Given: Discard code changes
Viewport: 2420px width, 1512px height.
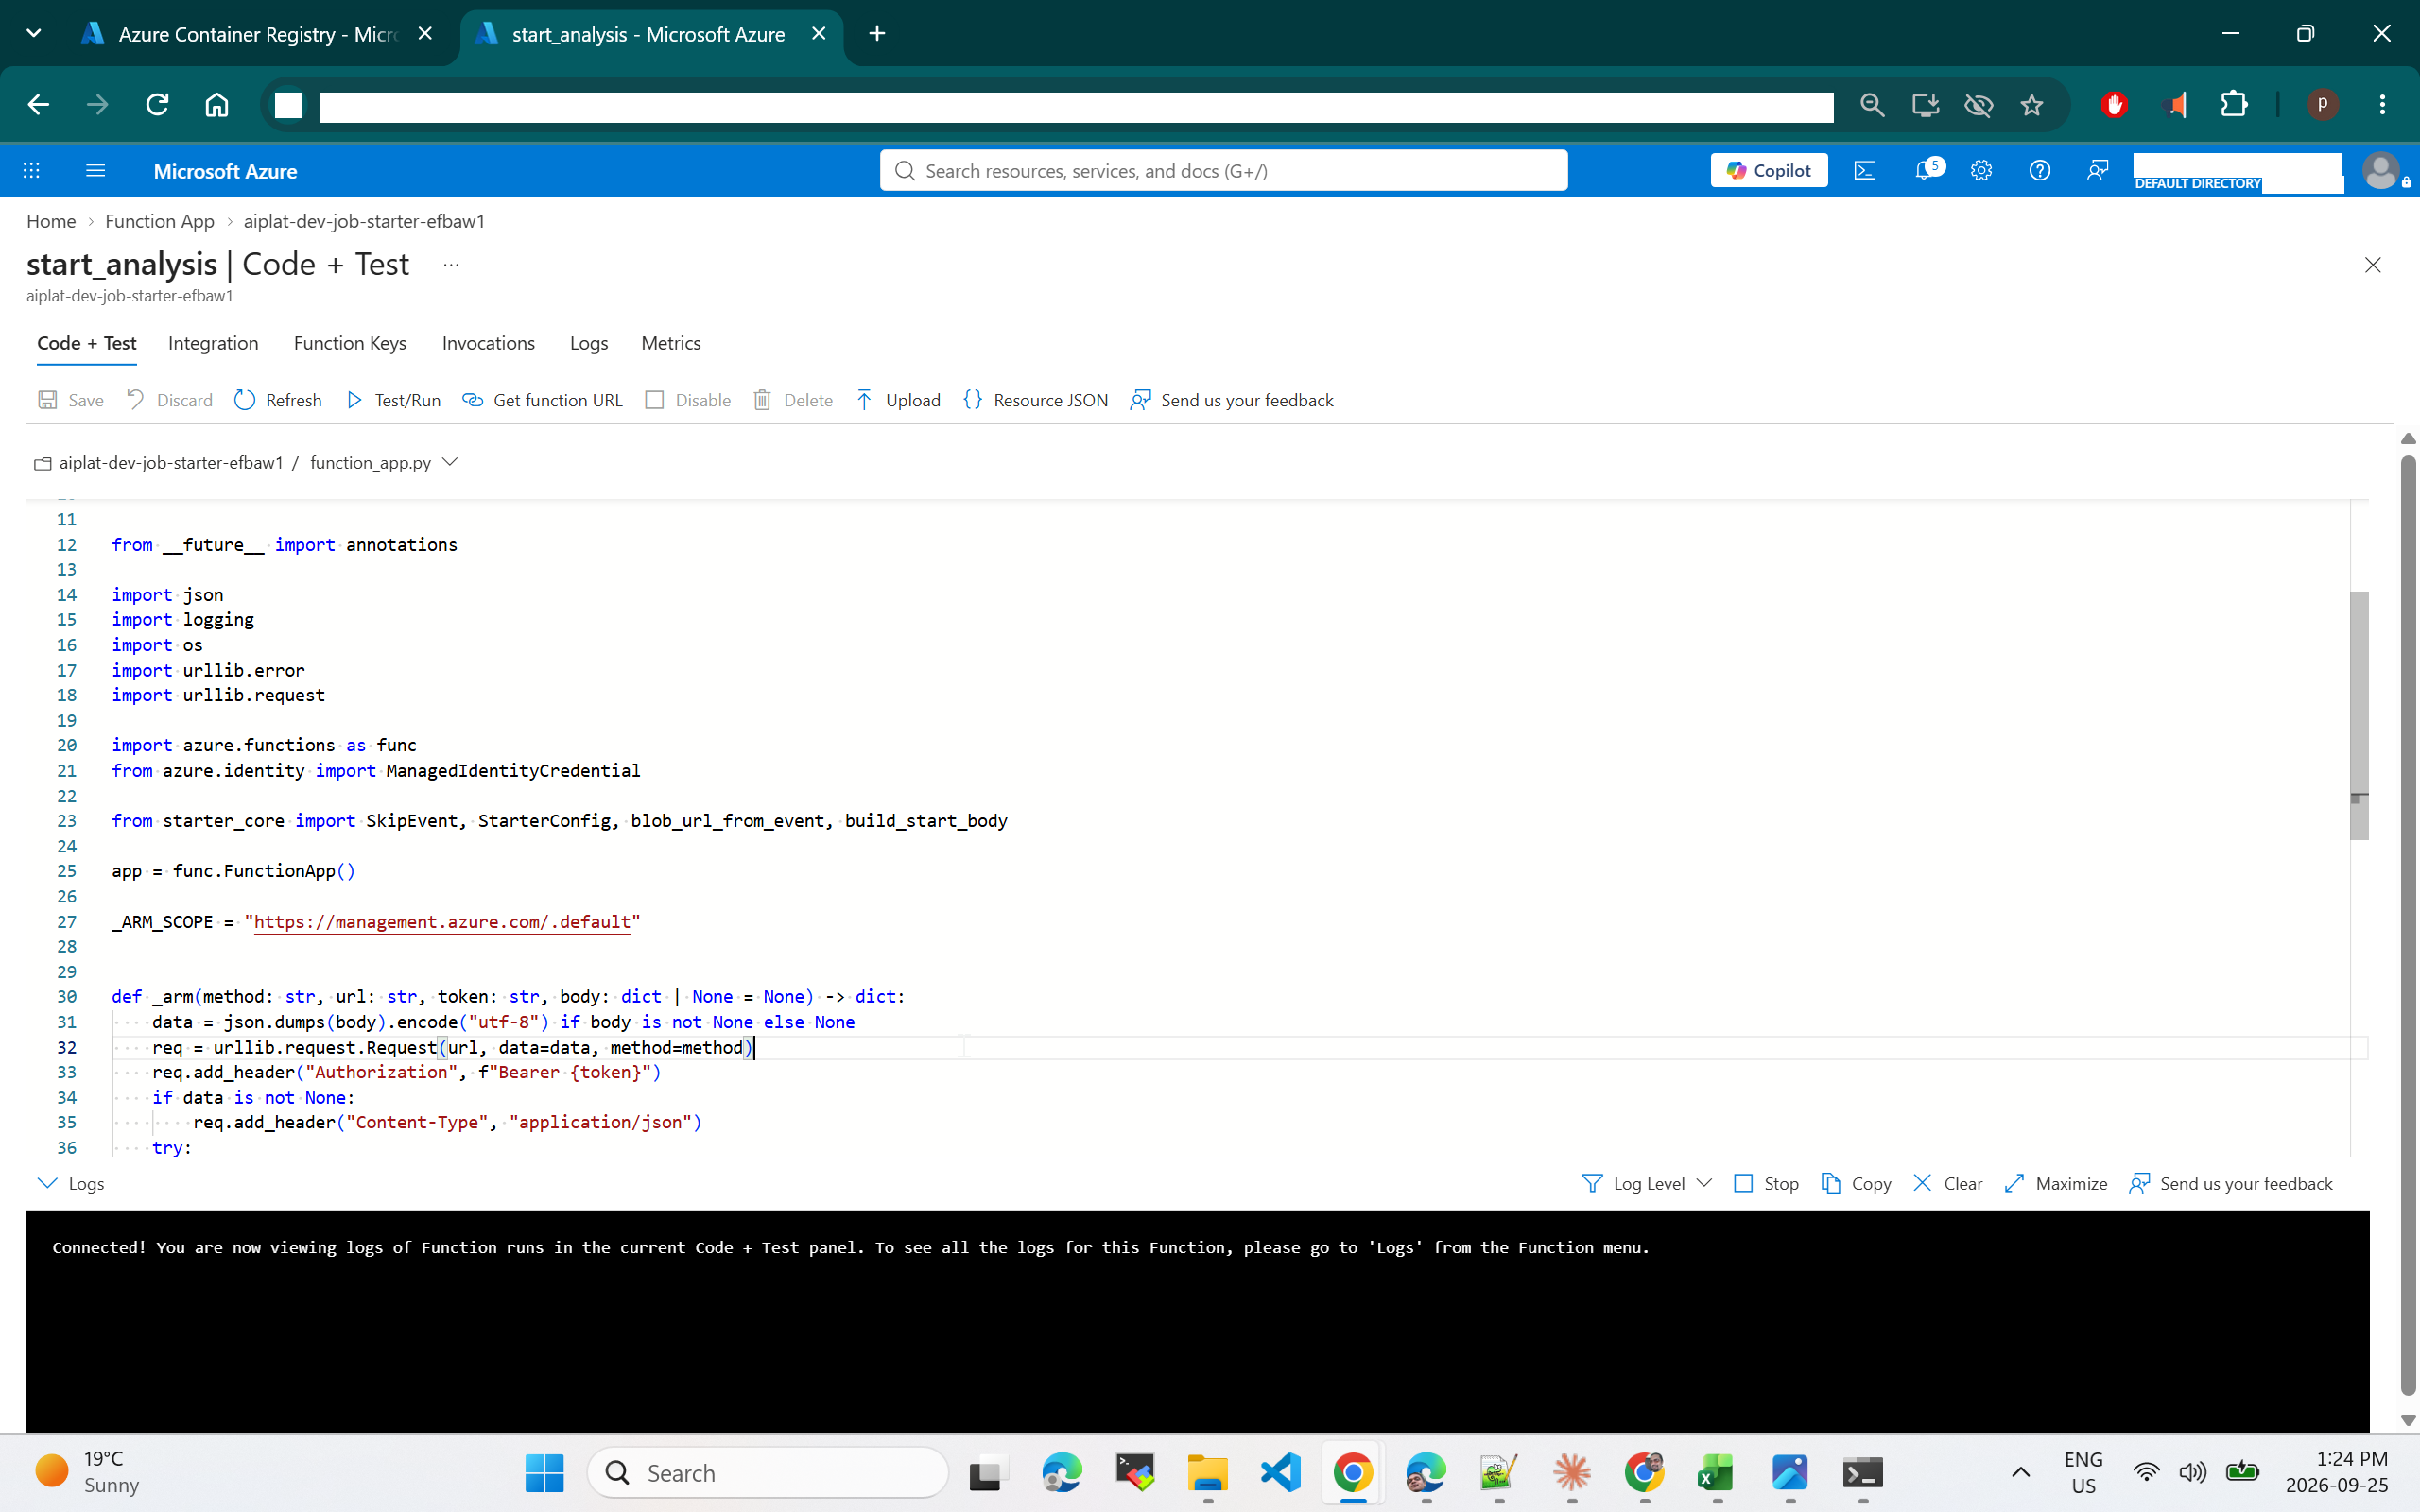Looking at the screenshot, I should 170,400.
